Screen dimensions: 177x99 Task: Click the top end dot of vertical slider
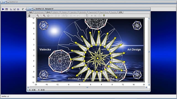(x=149, y=19)
